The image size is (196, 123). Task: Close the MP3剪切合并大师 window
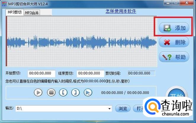tap(187, 3)
